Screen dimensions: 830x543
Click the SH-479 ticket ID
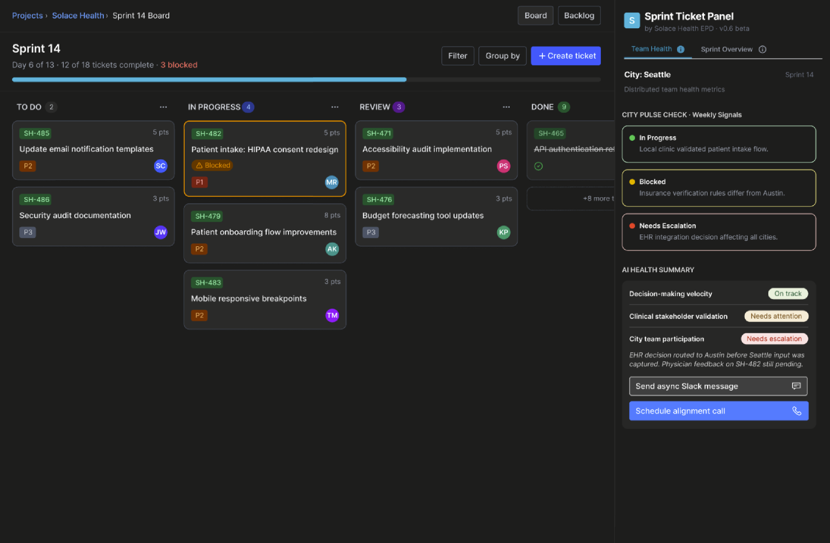click(x=208, y=216)
